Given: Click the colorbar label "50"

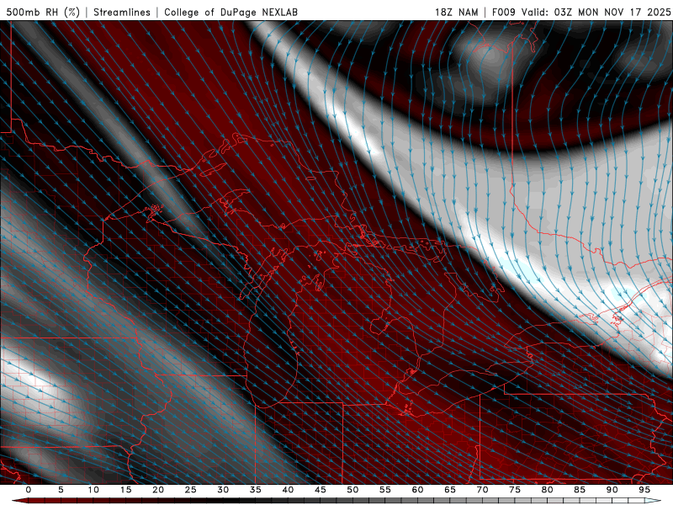Looking at the screenshot, I should pyautogui.click(x=352, y=490).
